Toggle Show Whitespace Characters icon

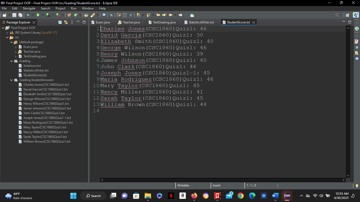[131, 15]
